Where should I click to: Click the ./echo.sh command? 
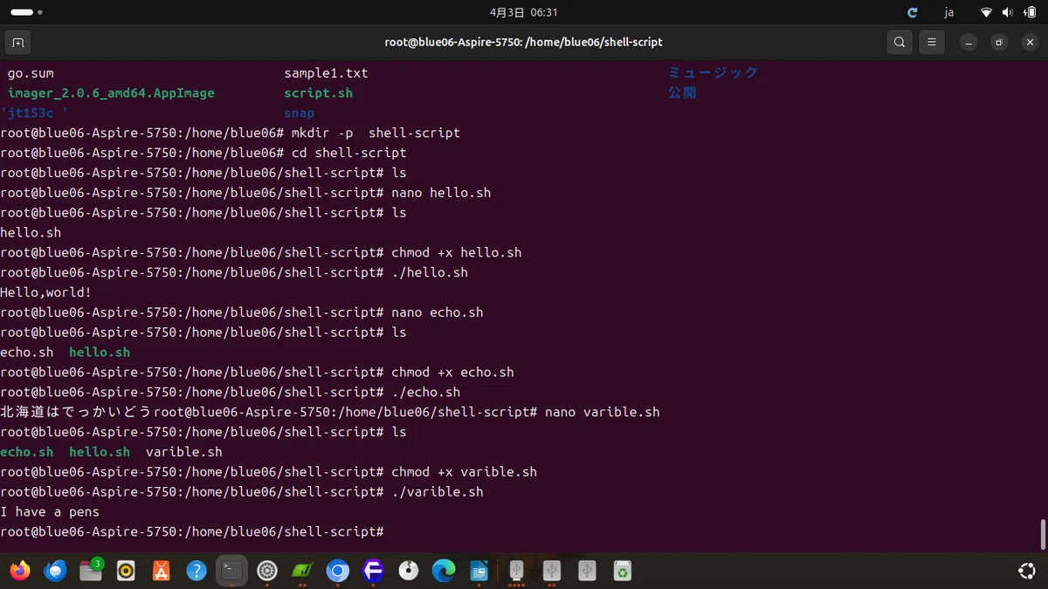(425, 393)
